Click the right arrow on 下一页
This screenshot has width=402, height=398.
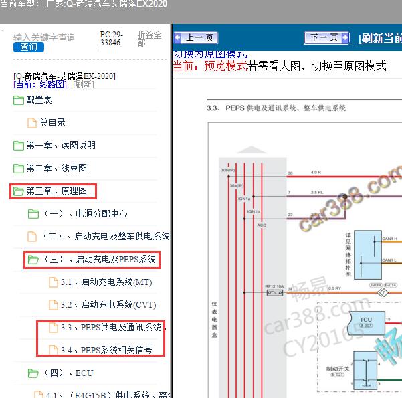[x=345, y=37]
